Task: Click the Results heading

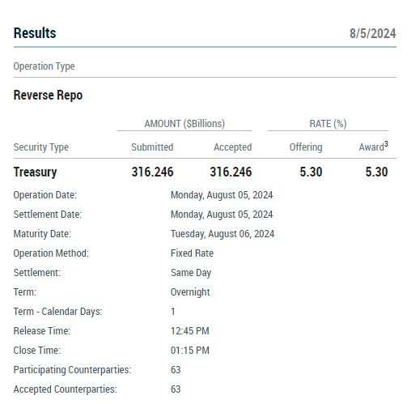Action: pyautogui.click(x=35, y=33)
